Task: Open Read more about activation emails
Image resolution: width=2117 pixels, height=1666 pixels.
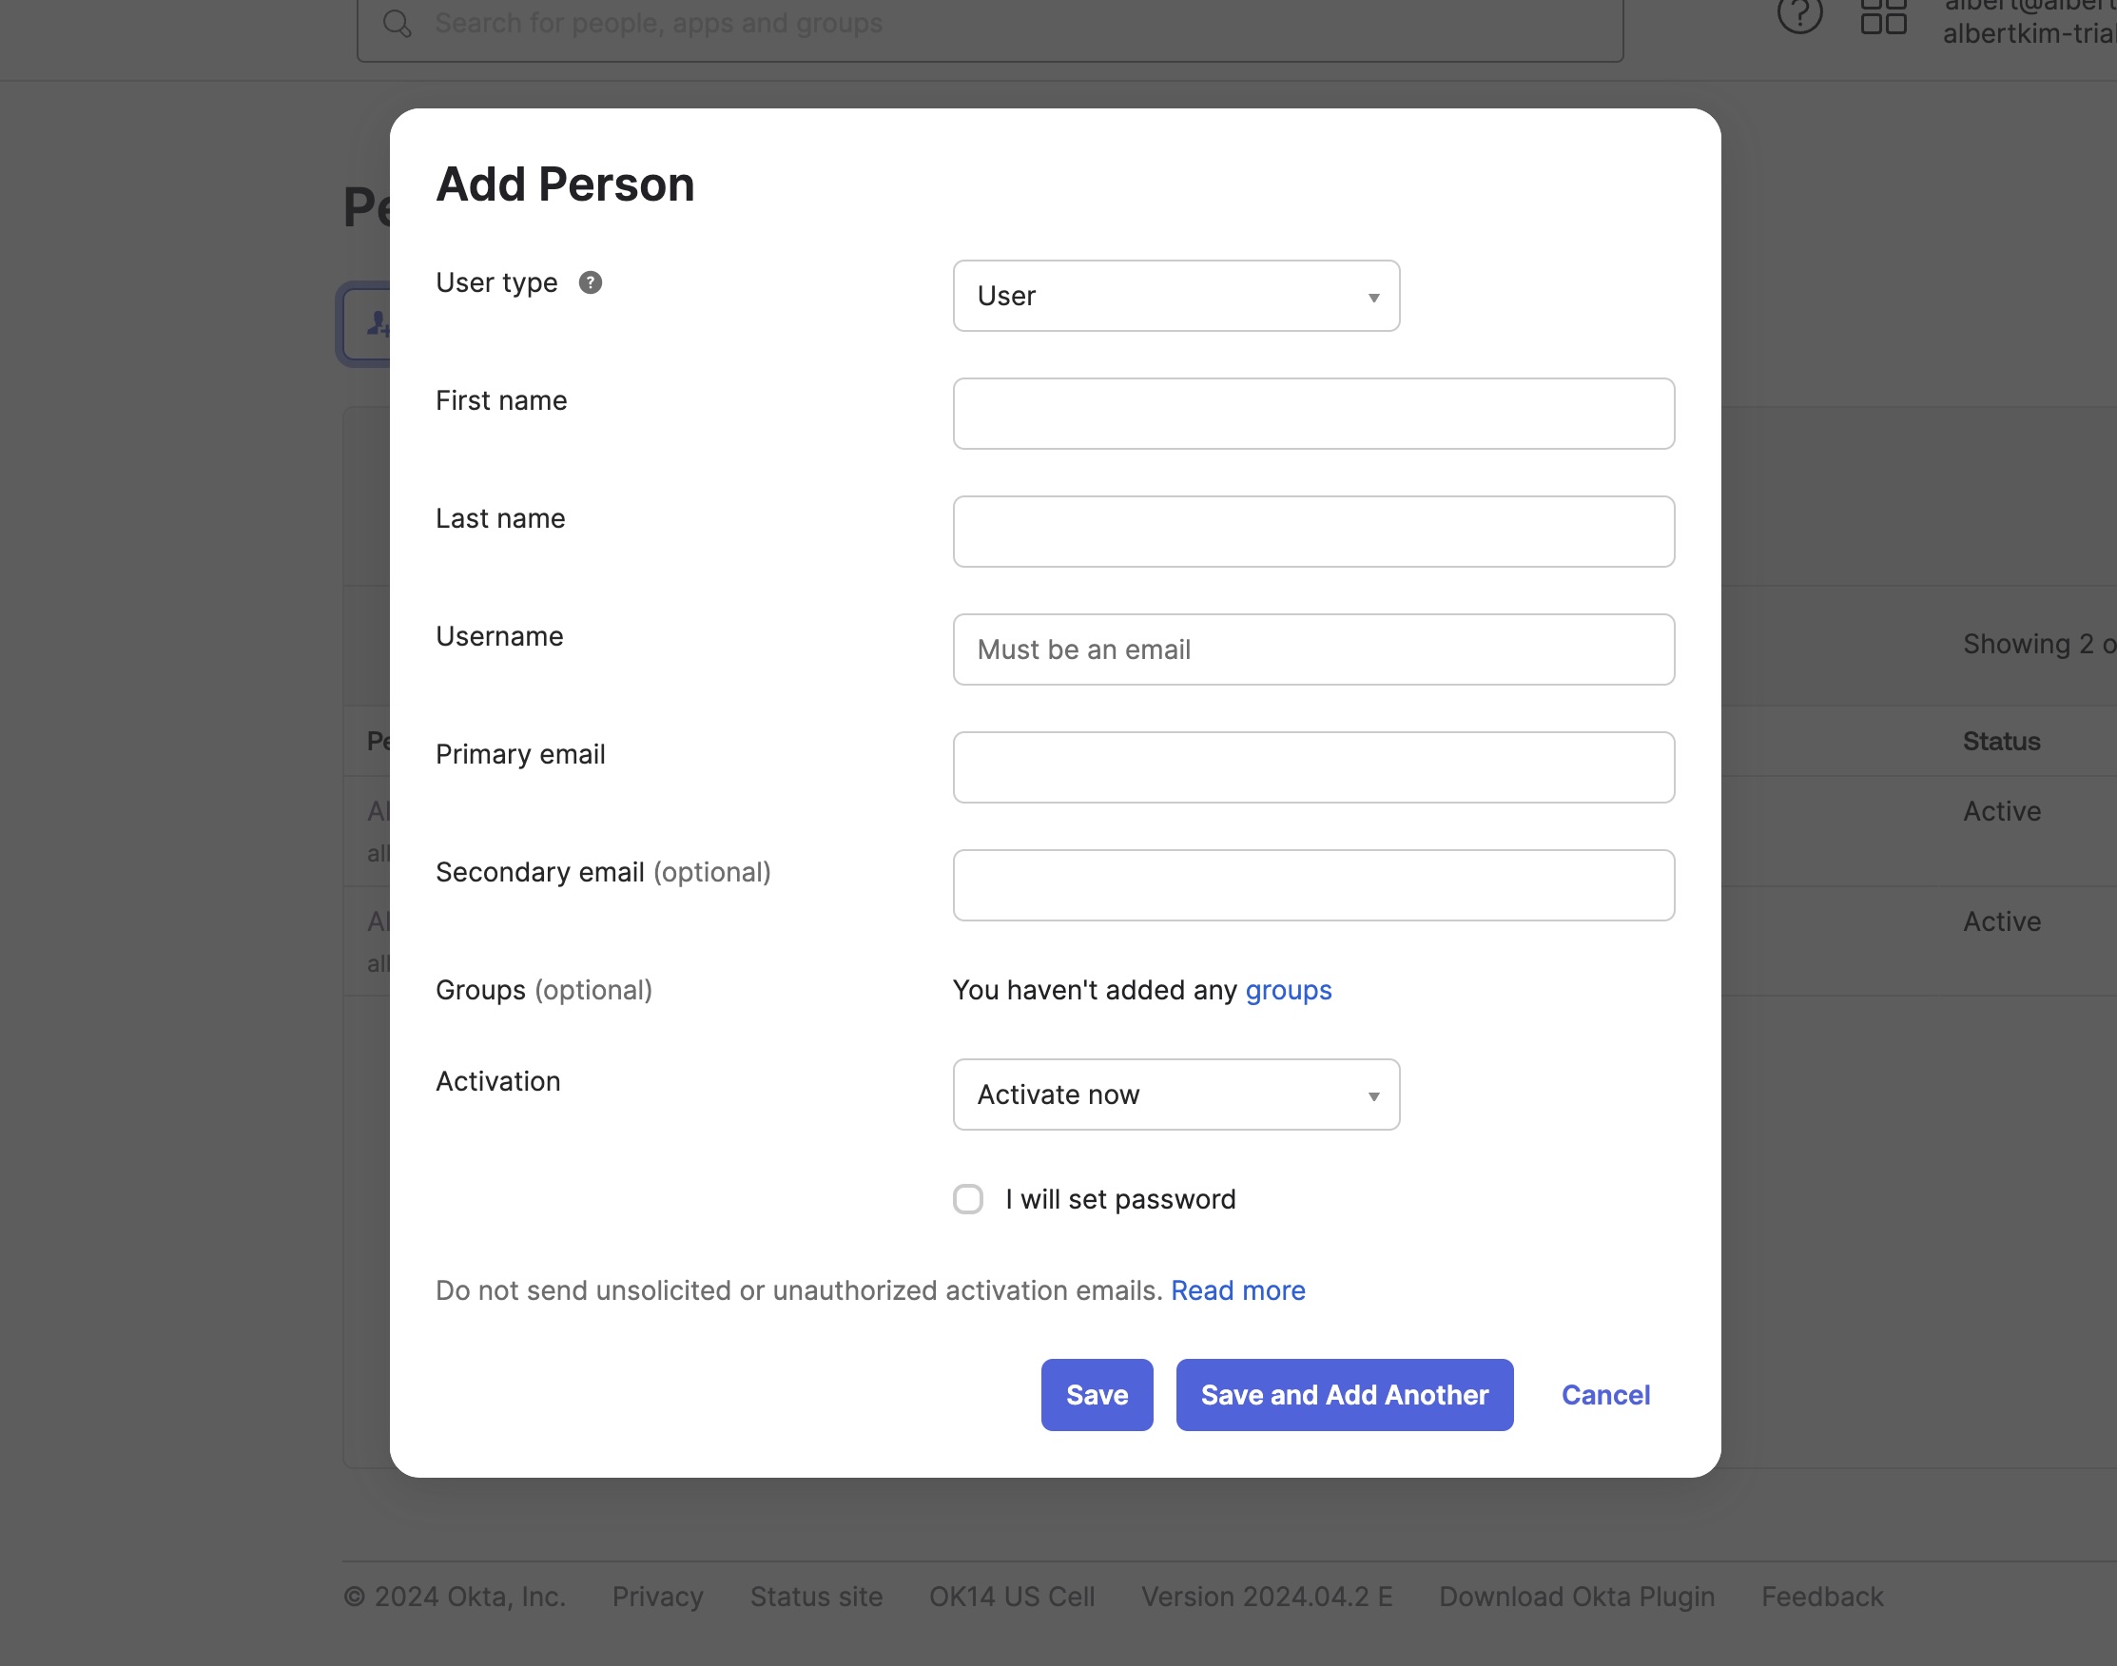Action: click(x=1237, y=1290)
